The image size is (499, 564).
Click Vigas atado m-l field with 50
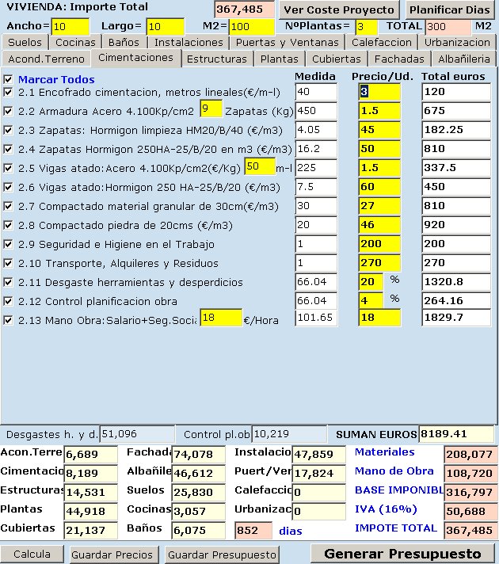click(x=260, y=166)
